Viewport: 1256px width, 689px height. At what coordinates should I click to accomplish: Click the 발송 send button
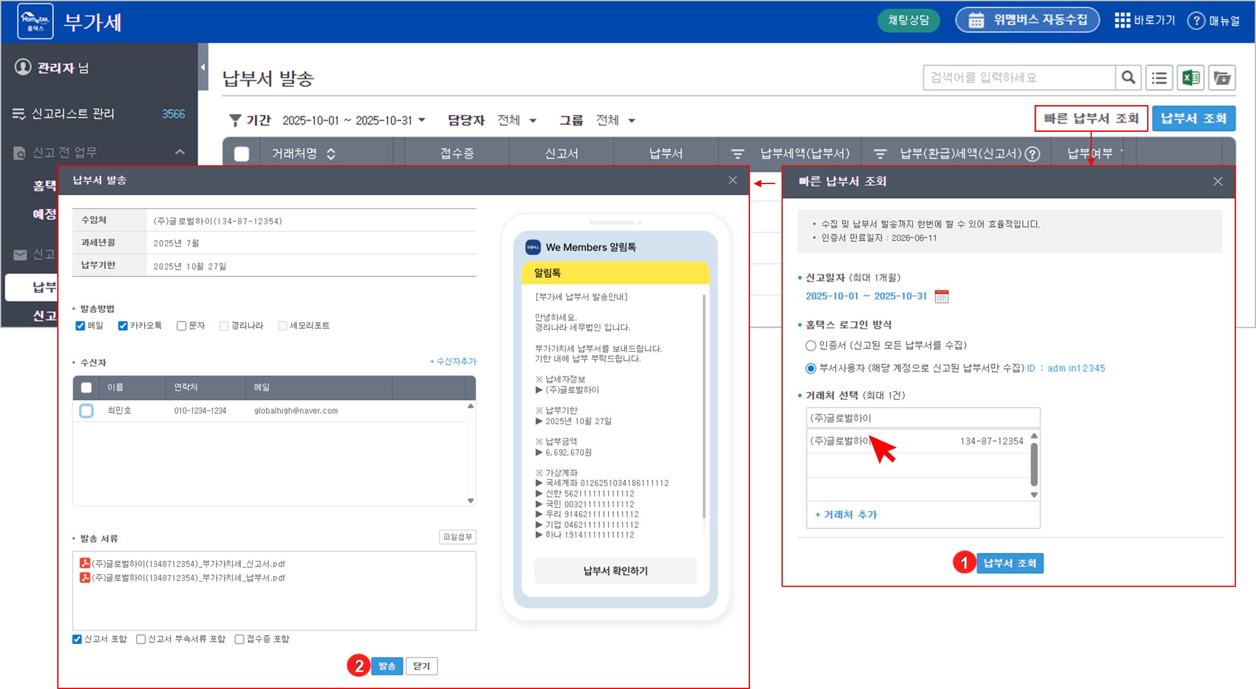[x=387, y=666]
